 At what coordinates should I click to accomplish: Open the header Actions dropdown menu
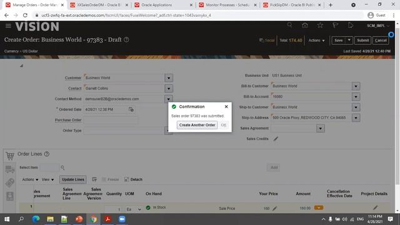coord(316,40)
